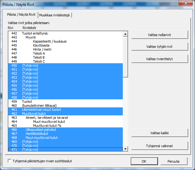Click the Valitse rivierittelyt button
195x170 pixels.
tap(160, 59)
